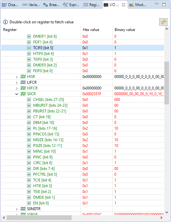
Task: Expand the LIFCR register
Action: pyautogui.click(x=17, y=83)
